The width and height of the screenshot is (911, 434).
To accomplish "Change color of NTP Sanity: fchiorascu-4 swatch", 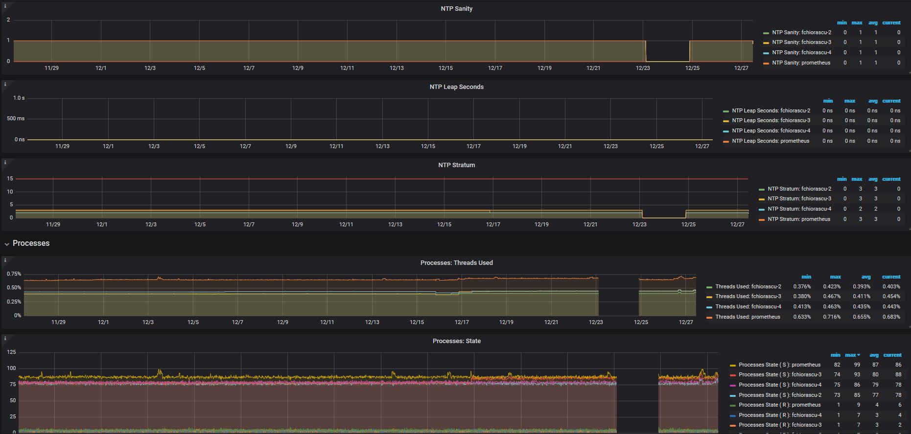I will (x=766, y=53).
